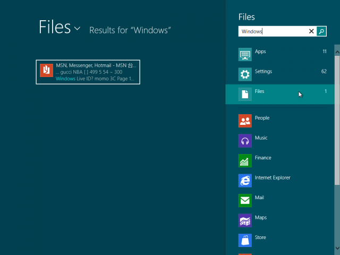
Task: Search within People label
Action: click(x=262, y=118)
